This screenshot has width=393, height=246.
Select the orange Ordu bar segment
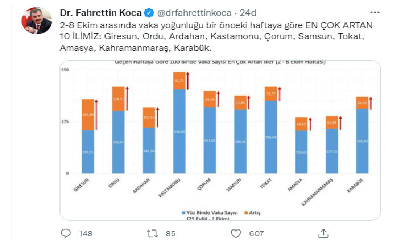click(118, 99)
